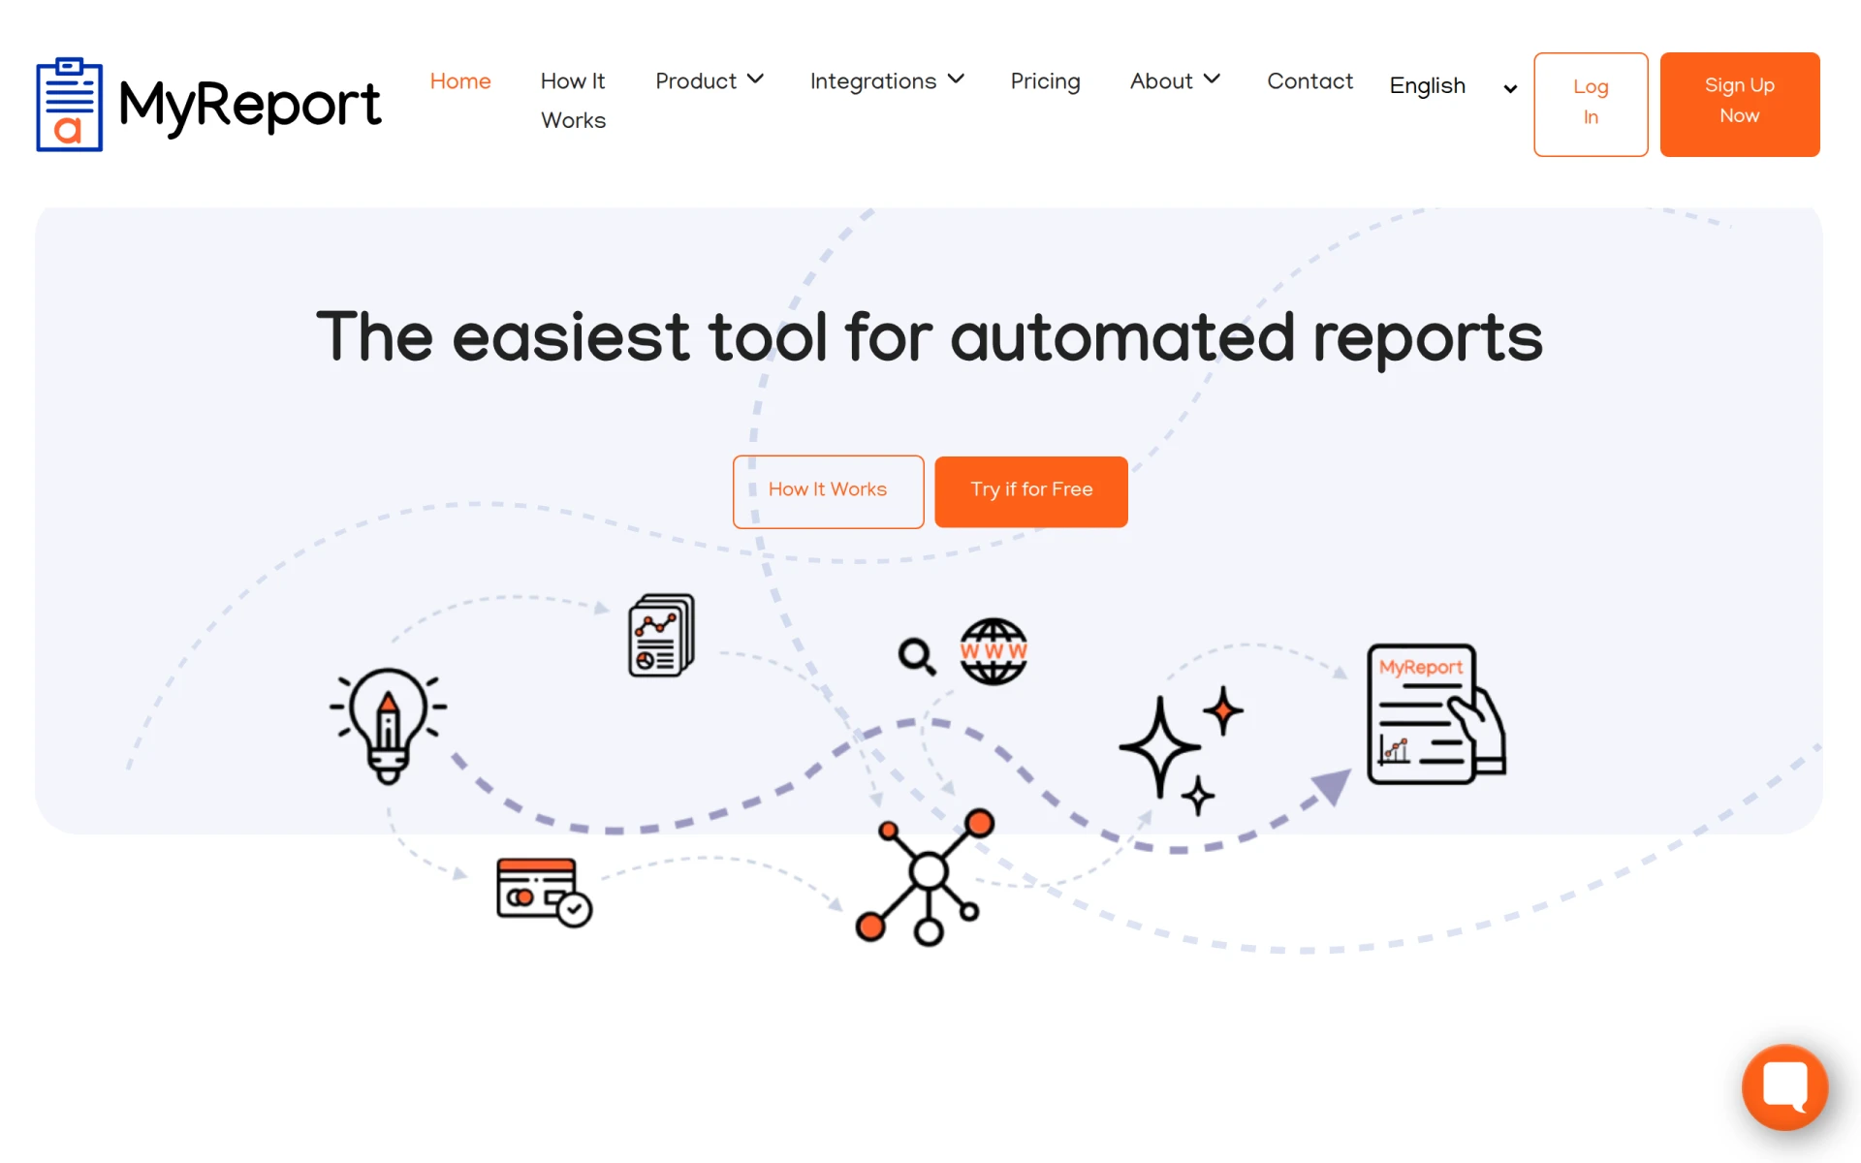Click the lightbulb idea icon
This screenshot has height=1163, width=1861.
click(388, 725)
